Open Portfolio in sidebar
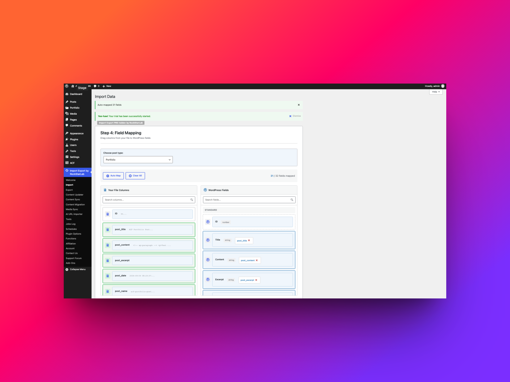 click(75, 108)
